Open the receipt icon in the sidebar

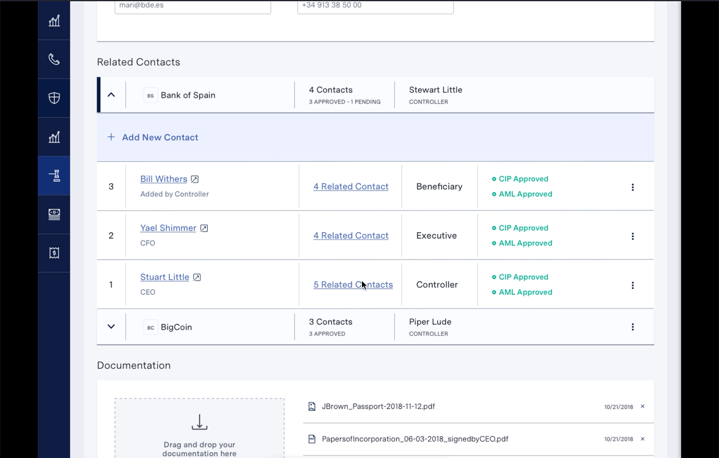54,253
